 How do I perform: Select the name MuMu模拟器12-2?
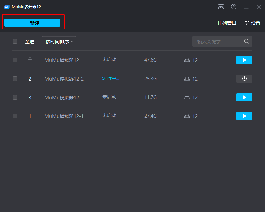pyautogui.click(x=64, y=79)
